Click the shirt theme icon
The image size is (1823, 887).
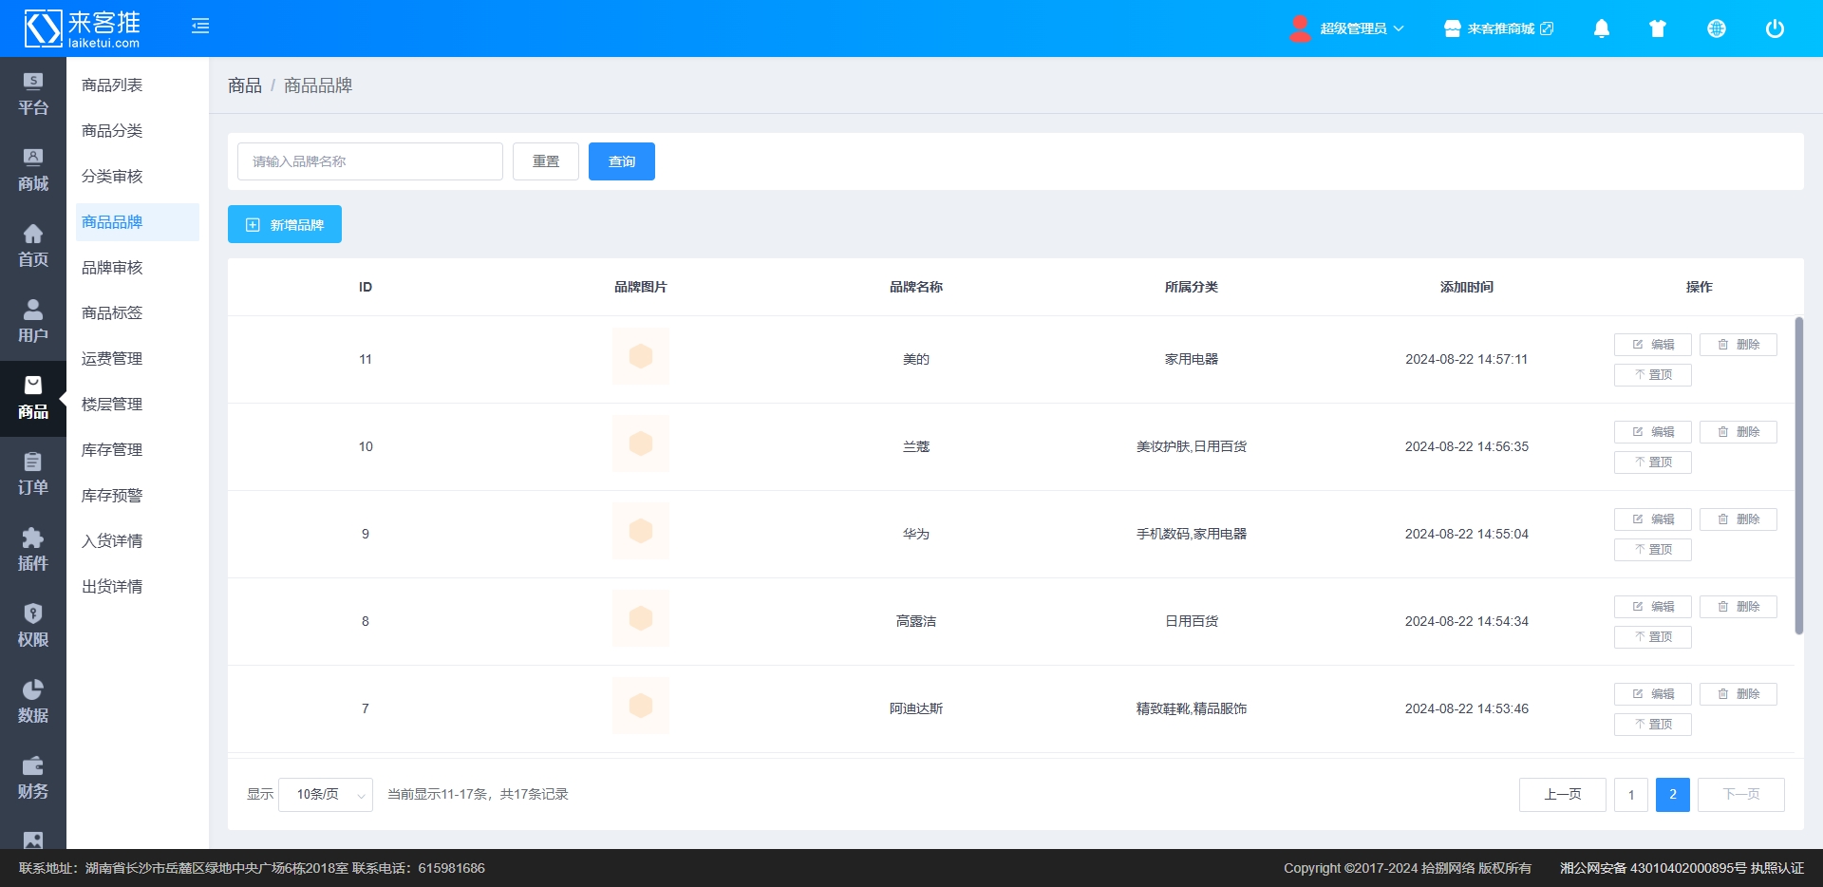1658,28
